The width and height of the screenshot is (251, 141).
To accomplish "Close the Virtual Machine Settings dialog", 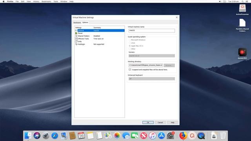I will [176, 17].
